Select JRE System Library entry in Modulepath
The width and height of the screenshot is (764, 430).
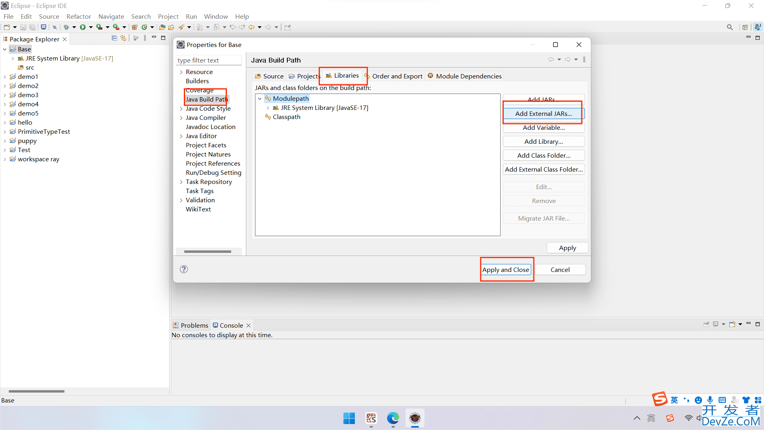pos(324,107)
